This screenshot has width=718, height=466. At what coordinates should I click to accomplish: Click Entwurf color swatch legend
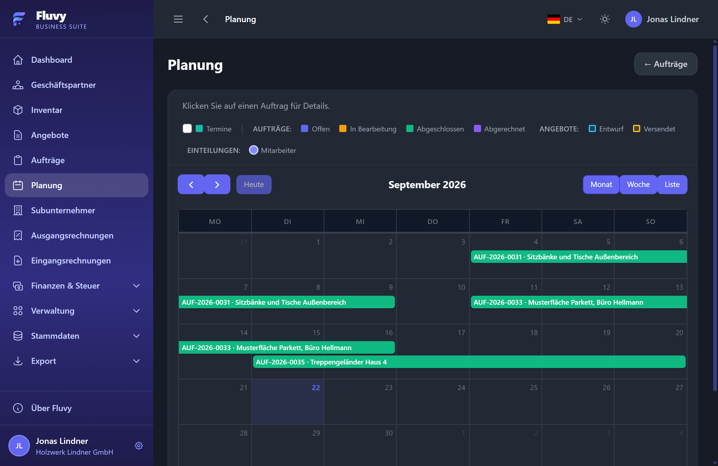pyautogui.click(x=592, y=129)
